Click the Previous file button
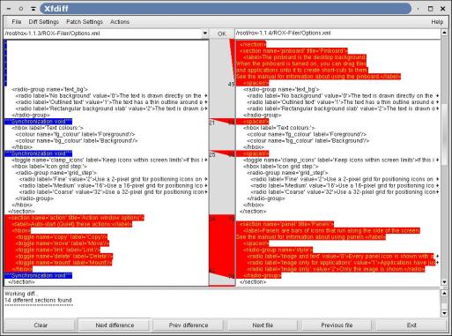This screenshot has width=452, height=336. click(x=337, y=325)
